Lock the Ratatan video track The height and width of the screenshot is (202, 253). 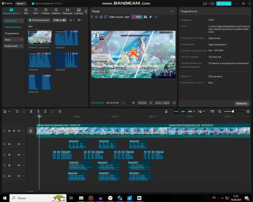[x=9, y=131]
